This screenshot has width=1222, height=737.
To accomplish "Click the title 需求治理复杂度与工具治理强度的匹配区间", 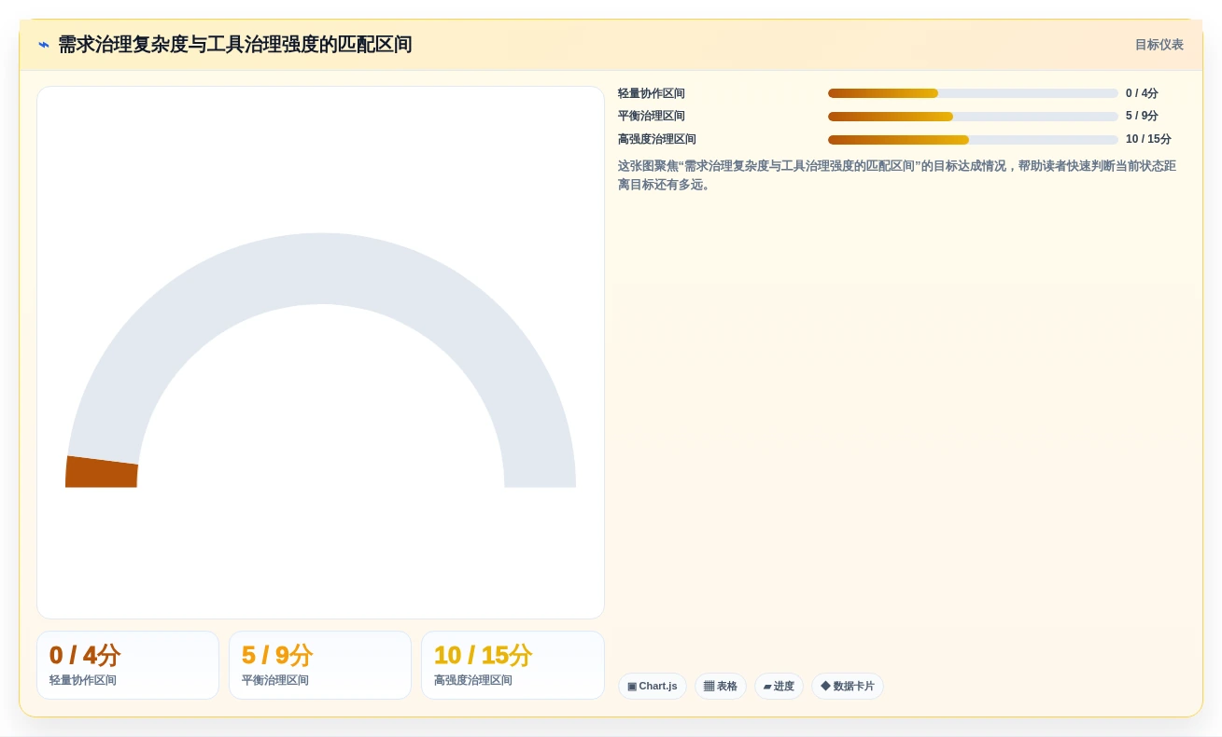I will pos(235,45).
